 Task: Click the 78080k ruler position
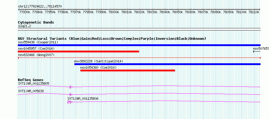point(216,12)
